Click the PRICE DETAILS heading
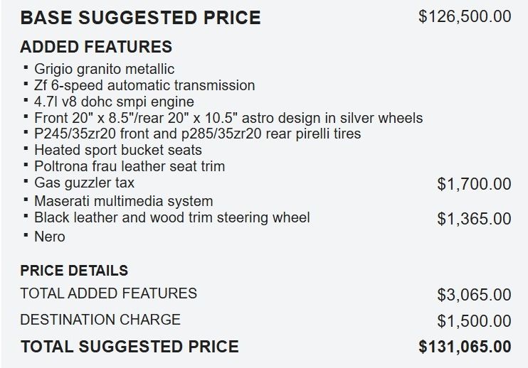Screen dimensions: 528x368 click(x=74, y=271)
